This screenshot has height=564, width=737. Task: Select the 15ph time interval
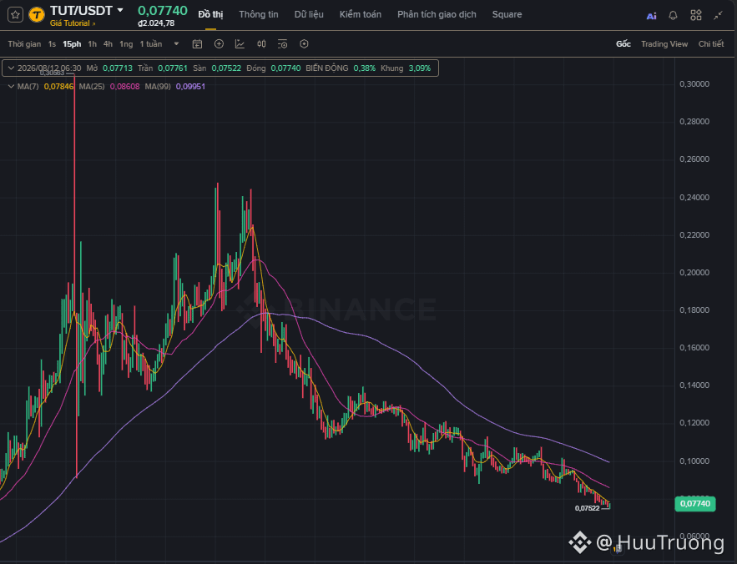72,44
